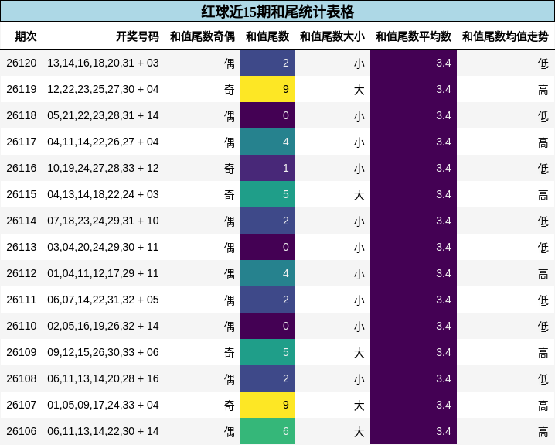Click average value 3.4 in row 26106

coord(414,431)
